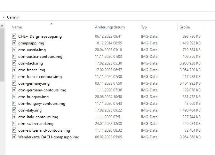The height and width of the screenshot is (155, 215).
Task: Click size value 43'660 KB
Action: [193, 103]
